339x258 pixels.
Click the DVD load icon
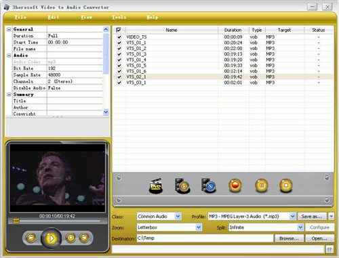(156, 186)
